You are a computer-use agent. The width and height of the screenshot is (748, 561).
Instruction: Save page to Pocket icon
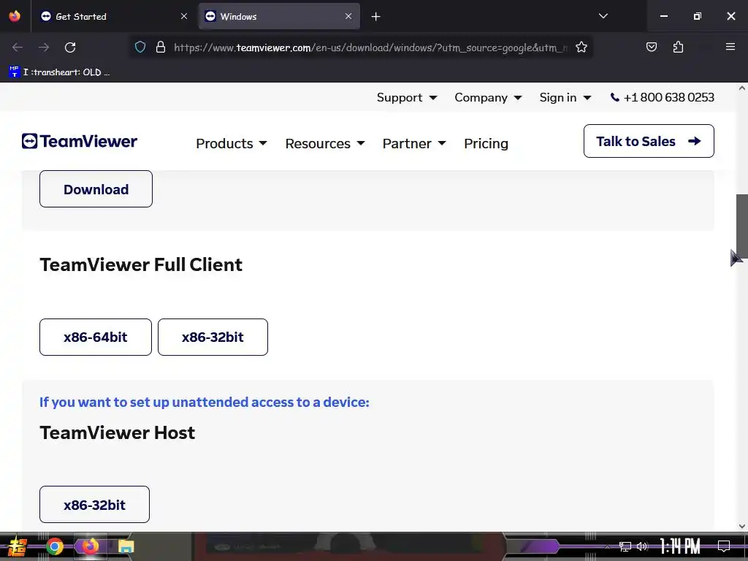pyautogui.click(x=651, y=47)
